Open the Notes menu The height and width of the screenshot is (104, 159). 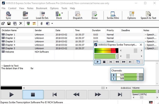[x=30, y=8]
